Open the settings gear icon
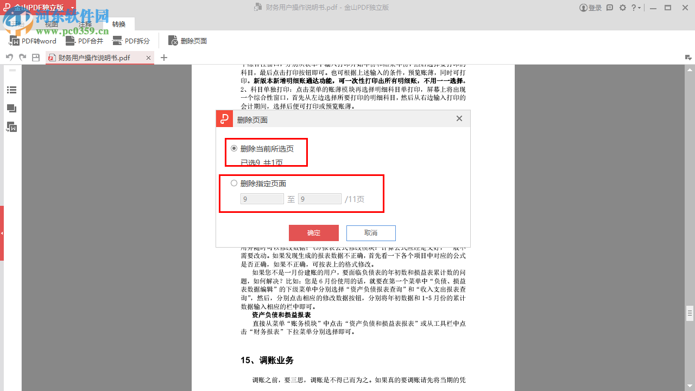Screen dimensions: 695x391 click(x=622, y=8)
